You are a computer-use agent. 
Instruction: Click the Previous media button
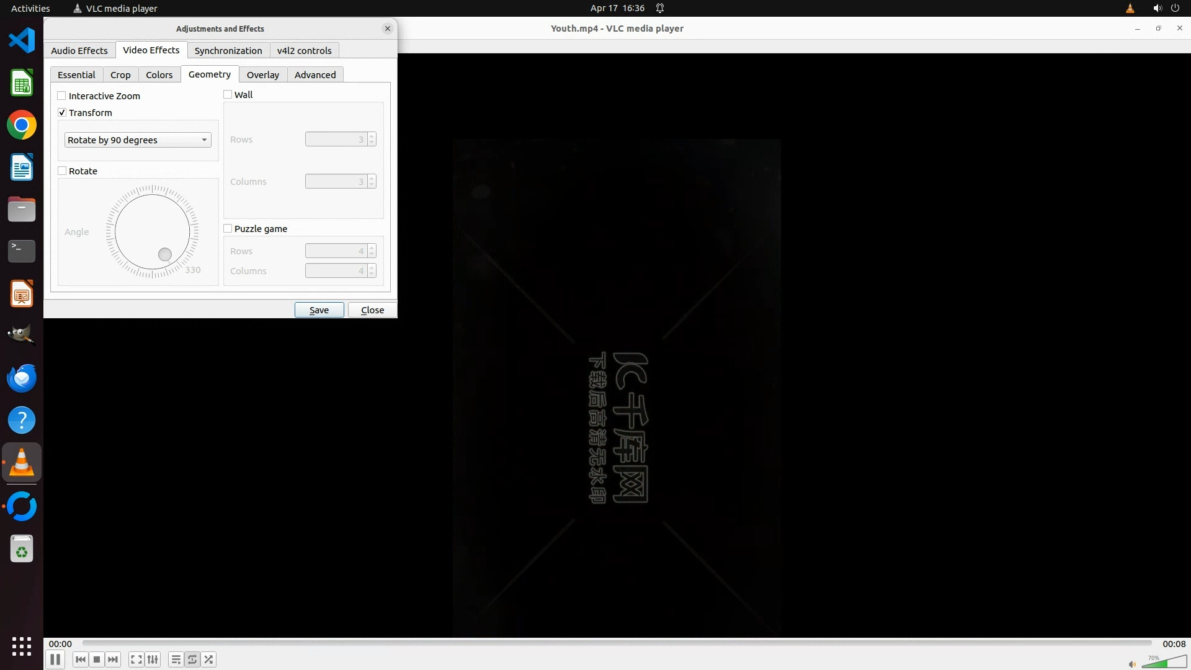click(80, 659)
